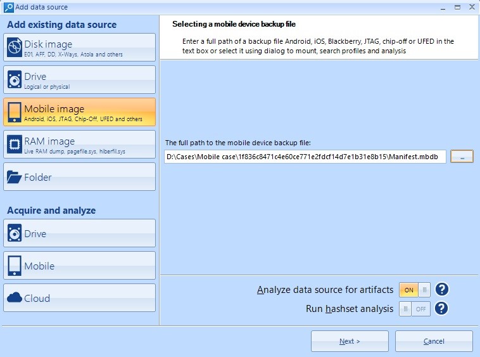Click the Acquire Mobile phone icon
This screenshot has width=480, height=357.
click(x=15, y=266)
